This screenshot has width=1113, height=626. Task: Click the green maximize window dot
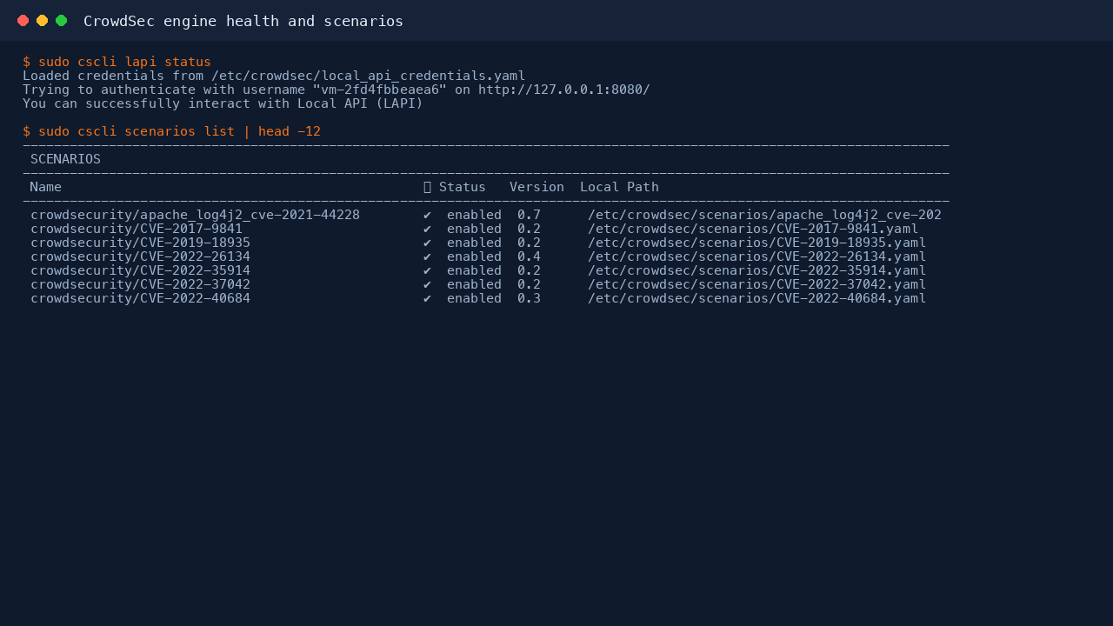(x=61, y=21)
